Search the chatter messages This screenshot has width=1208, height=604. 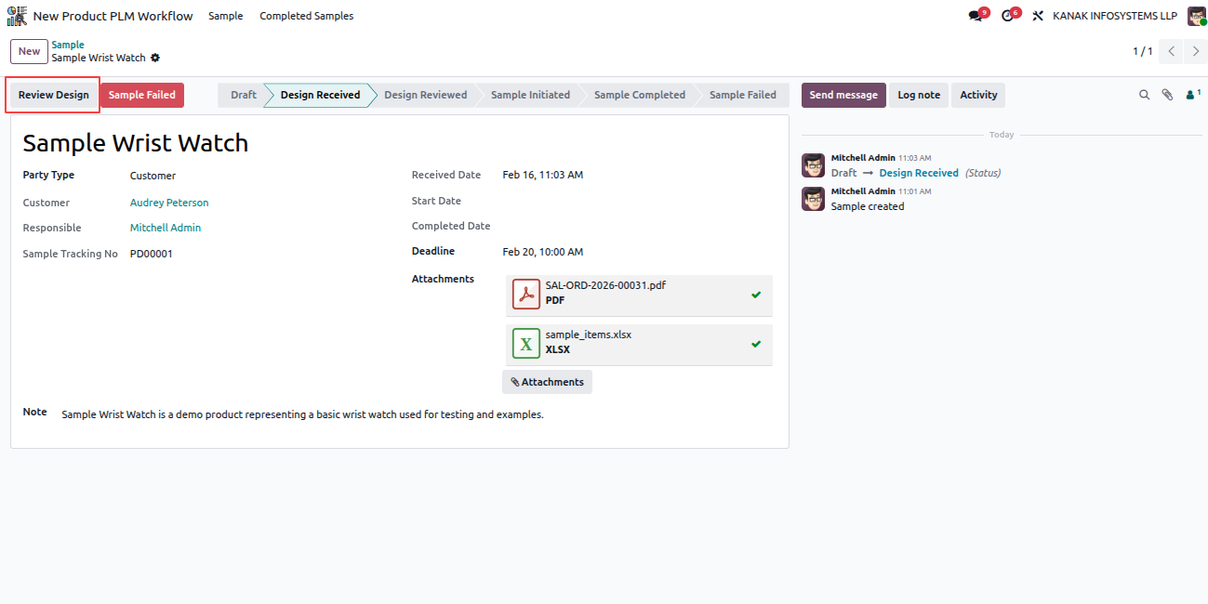point(1145,95)
